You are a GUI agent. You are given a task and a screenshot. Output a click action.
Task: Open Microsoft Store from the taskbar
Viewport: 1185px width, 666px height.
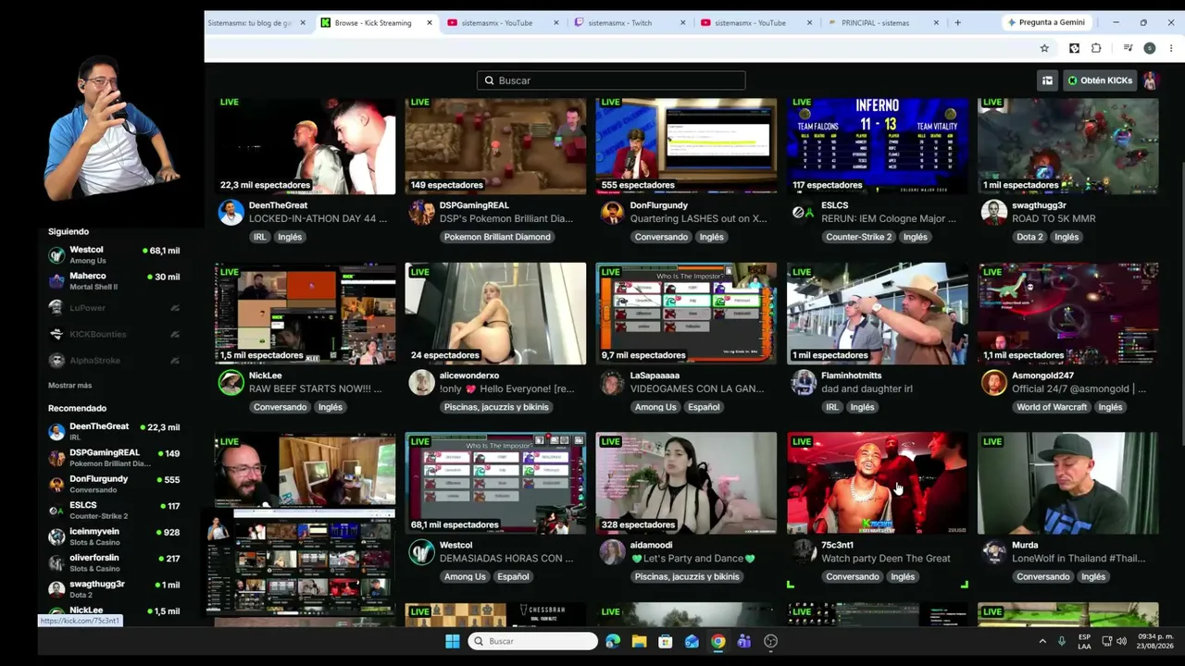pyautogui.click(x=665, y=641)
